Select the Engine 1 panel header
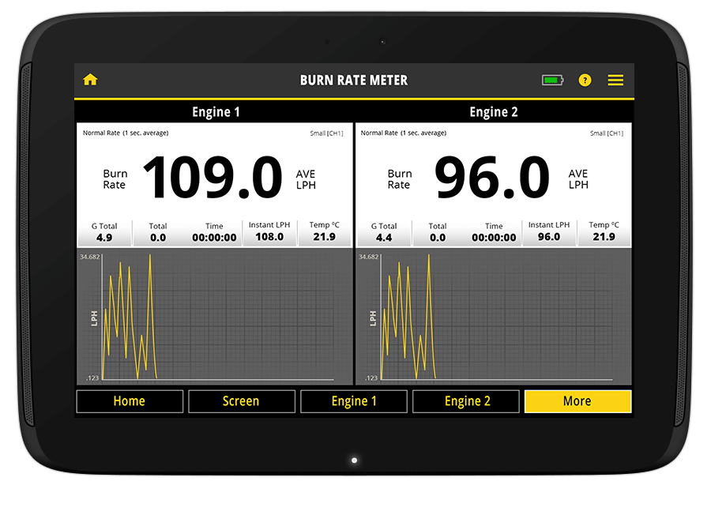The image size is (711, 511). click(216, 111)
